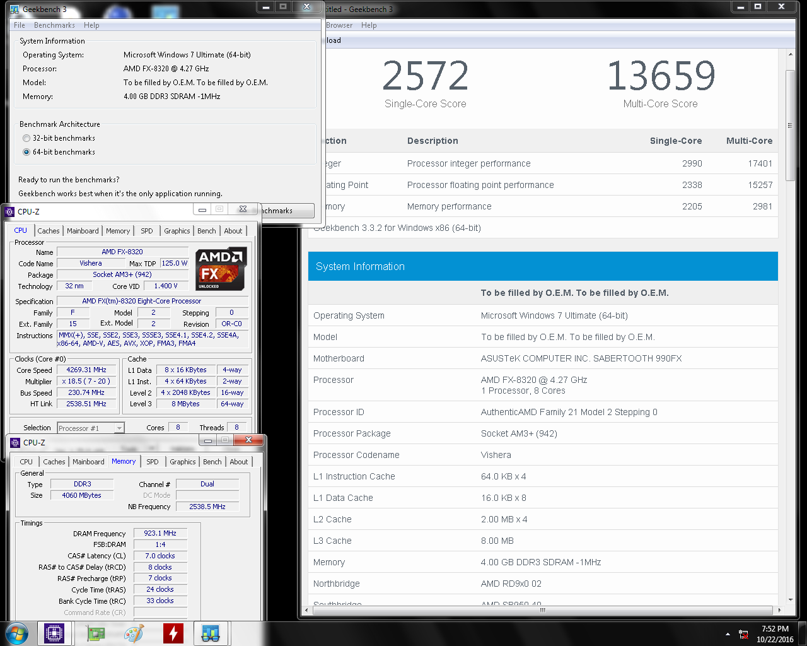Open the green graphics card taskbar icon

(95, 633)
